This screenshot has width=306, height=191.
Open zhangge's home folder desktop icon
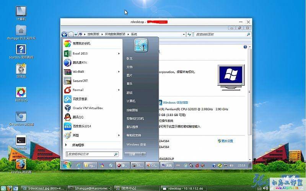tap(21, 32)
